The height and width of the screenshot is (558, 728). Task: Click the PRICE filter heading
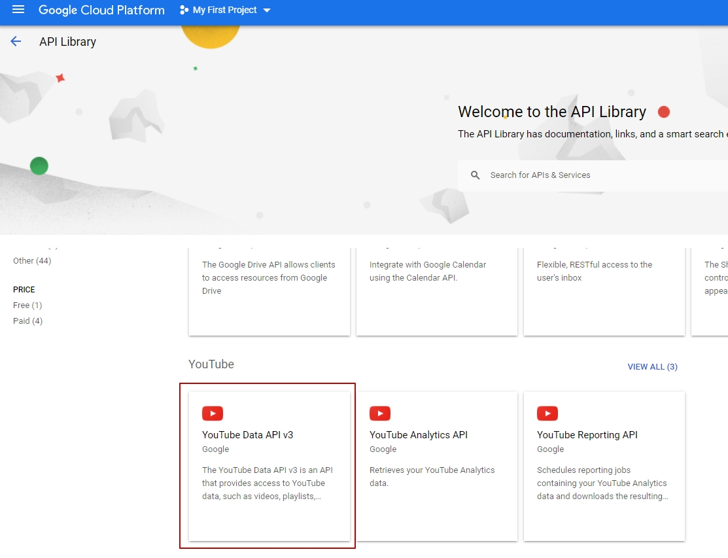[24, 290]
